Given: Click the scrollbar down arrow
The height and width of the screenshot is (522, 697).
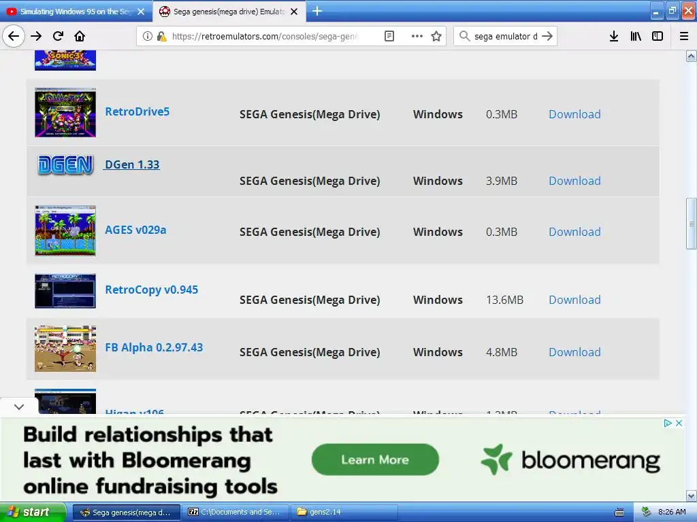Looking at the screenshot, I should pos(692,495).
